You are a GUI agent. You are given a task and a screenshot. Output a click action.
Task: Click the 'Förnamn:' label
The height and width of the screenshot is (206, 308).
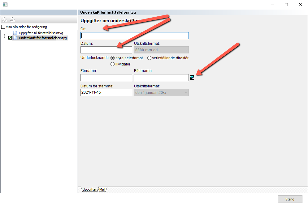(89, 70)
